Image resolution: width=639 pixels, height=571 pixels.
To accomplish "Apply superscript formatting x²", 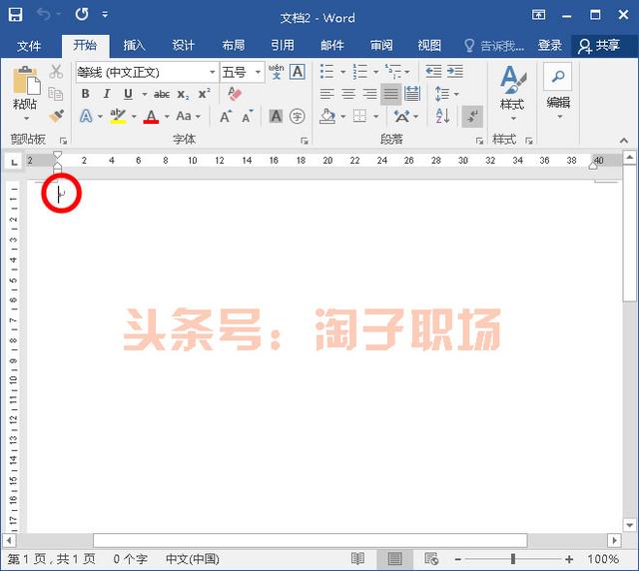I will click(204, 94).
